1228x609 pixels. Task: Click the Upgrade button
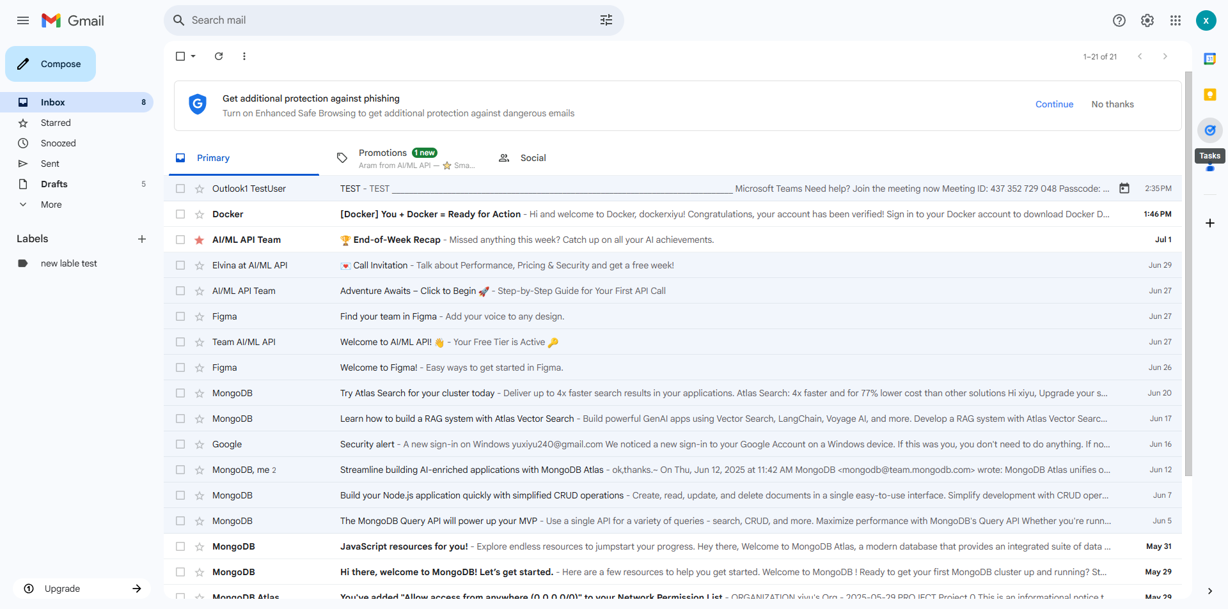82,589
